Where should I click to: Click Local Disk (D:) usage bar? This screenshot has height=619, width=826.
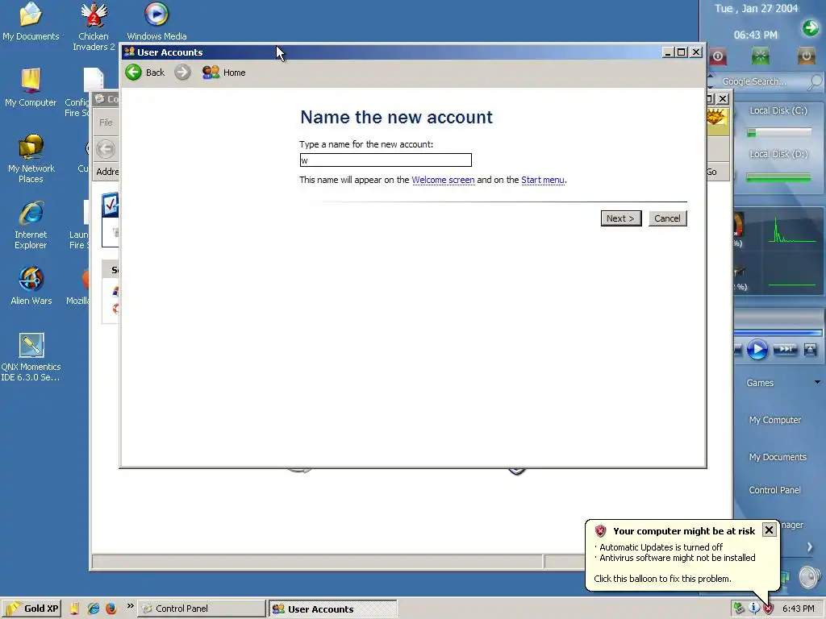[778, 178]
